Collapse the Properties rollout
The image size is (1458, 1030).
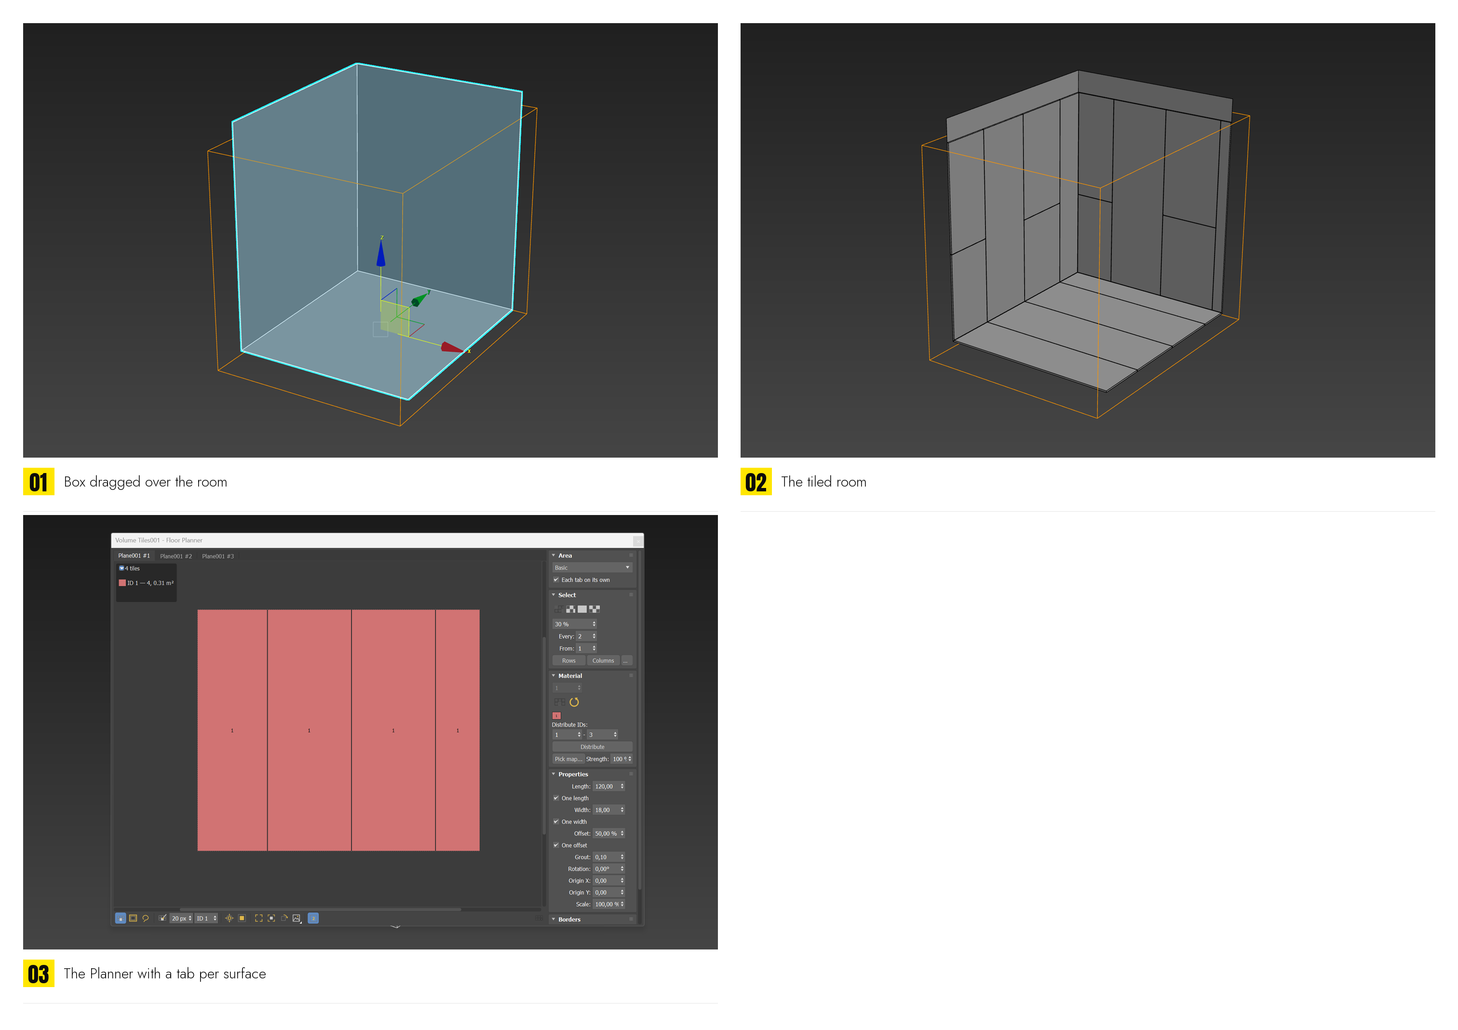coord(553,774)
